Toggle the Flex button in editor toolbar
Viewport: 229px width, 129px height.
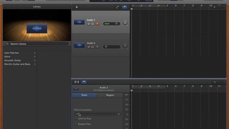(x=77, y=82)
